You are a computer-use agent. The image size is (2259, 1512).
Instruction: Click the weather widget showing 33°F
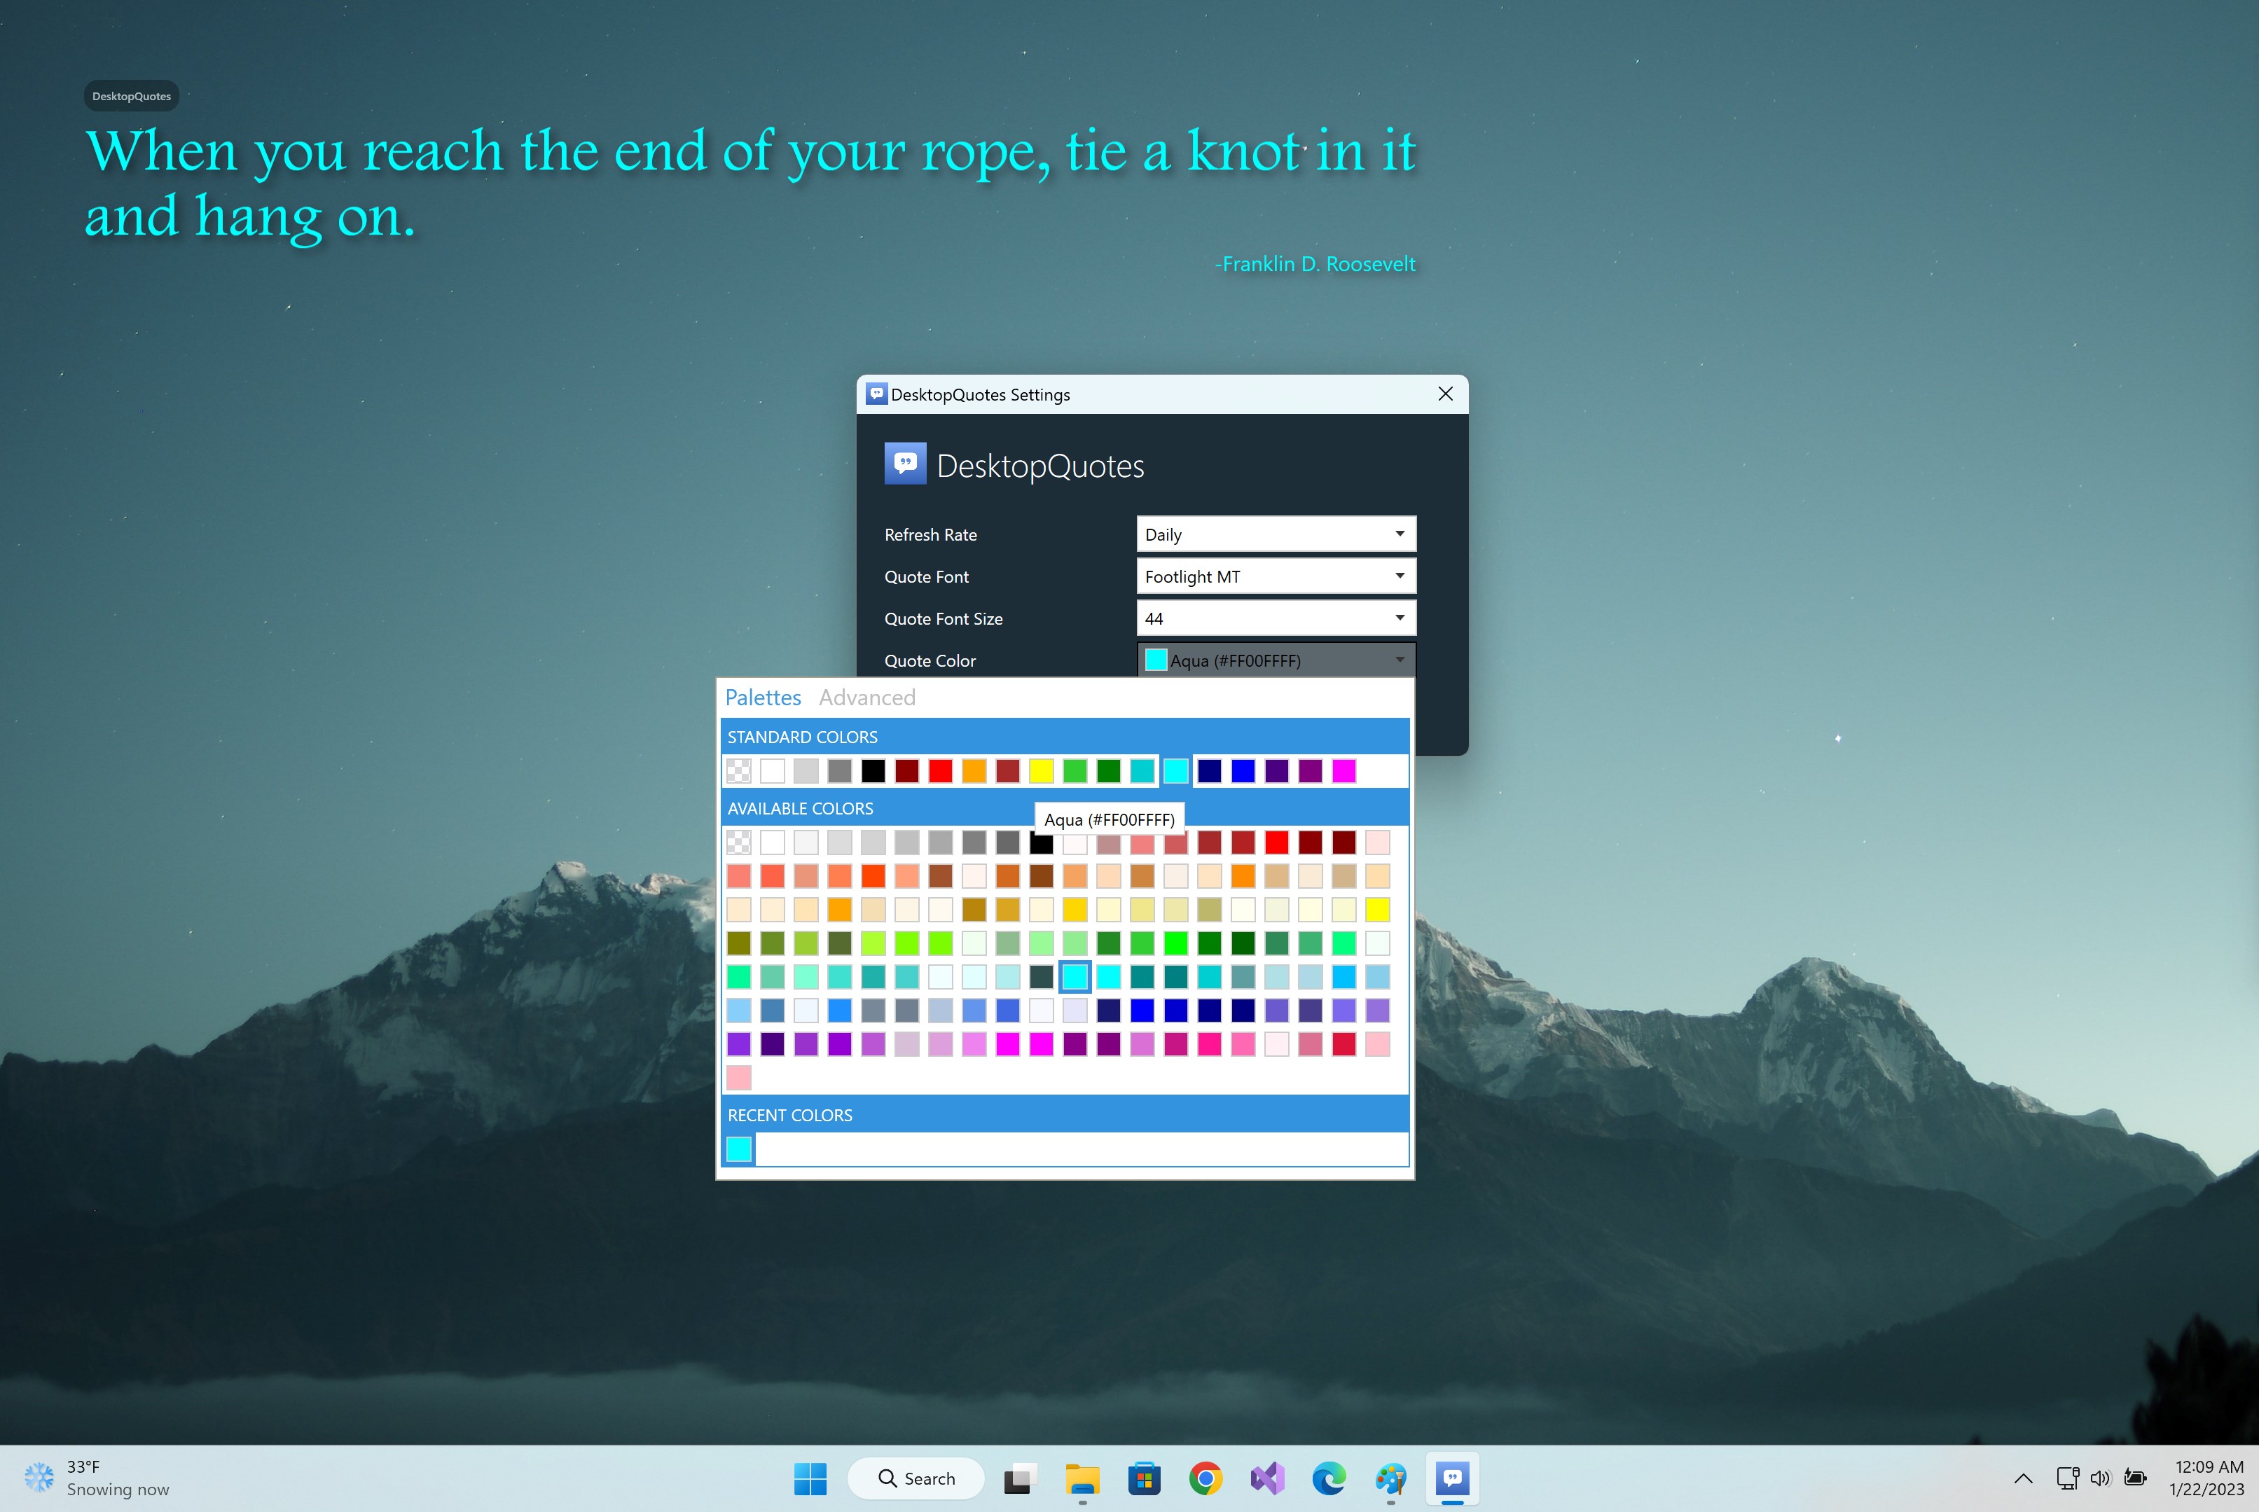click(87, 1477)
